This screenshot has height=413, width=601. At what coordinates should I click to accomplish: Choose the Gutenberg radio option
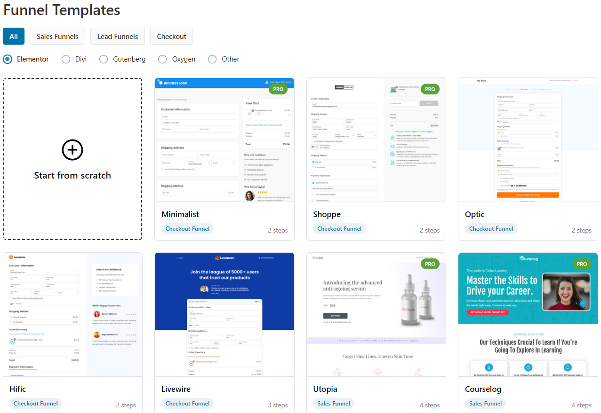[104, 59]
